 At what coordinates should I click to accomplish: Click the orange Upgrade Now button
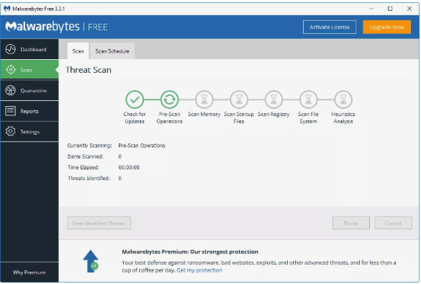pos(386,27)
